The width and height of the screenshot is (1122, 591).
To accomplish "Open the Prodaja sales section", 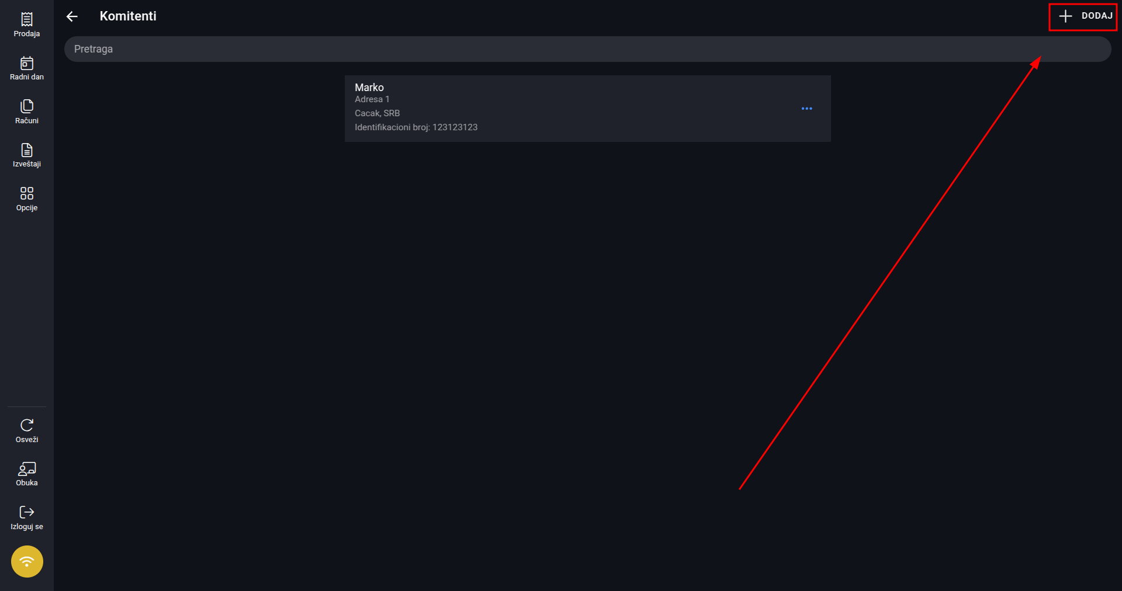I will [x=27, y=25].
